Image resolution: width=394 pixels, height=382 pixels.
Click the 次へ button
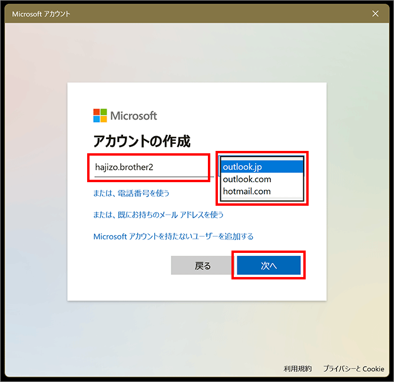pos(269,265)
